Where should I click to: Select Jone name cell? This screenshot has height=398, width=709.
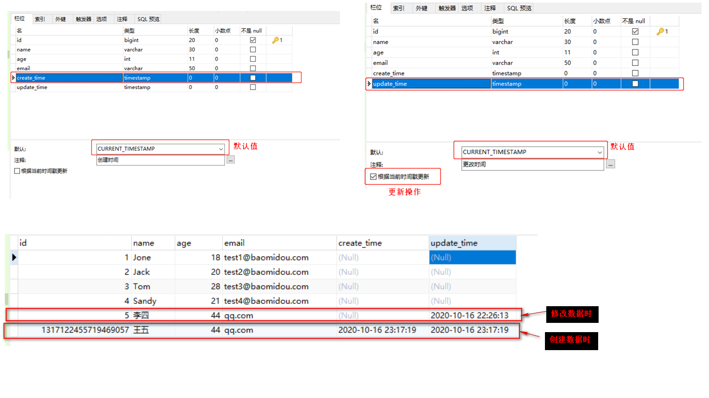pyautogui.click(x=153, y=257)
